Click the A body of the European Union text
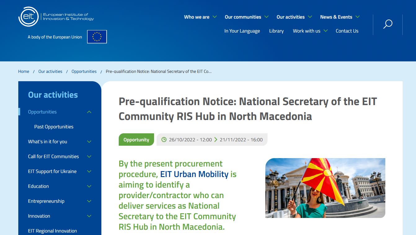Image resolution: width=416 pixels, height=235 pixels. coord(55,37)
